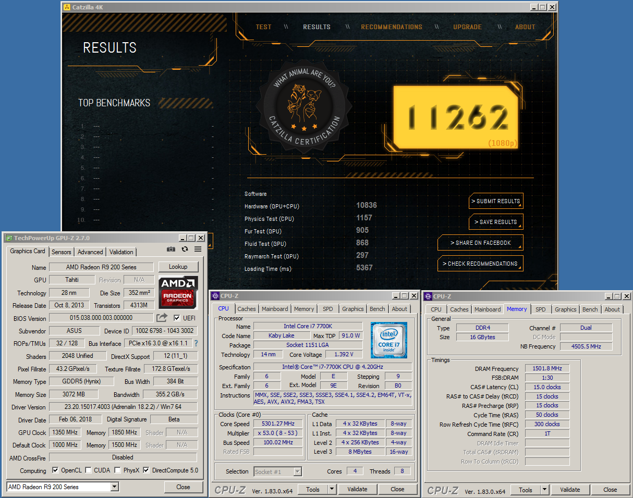Toggle the PhysX checkbox

[x=119, y=470]
